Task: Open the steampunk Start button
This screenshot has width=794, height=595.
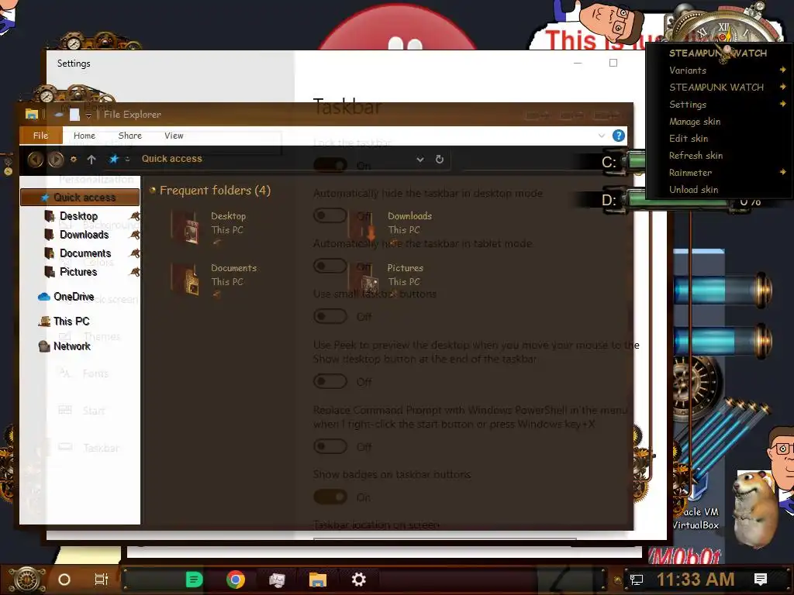Action: 27,579
